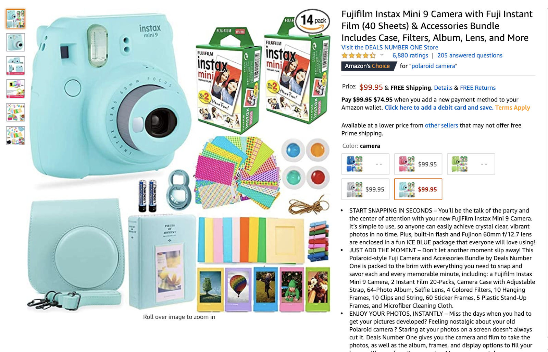Screen dimensions: 548x352
Task: Open 205 answered questions link
Action: click(470, 56)
